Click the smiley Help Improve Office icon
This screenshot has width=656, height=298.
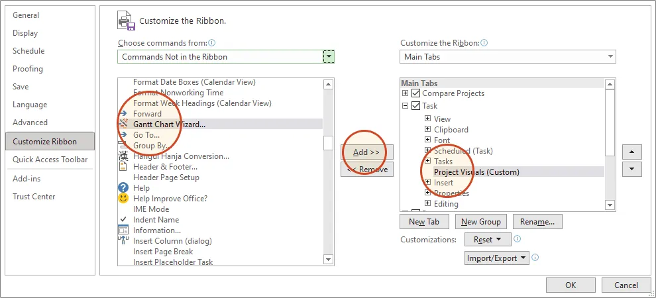point(123,199)
